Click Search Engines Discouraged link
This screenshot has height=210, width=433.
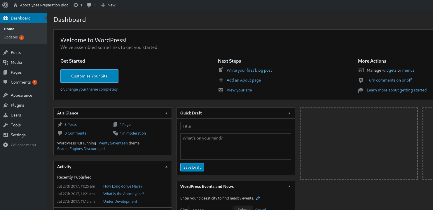(81, 149)
